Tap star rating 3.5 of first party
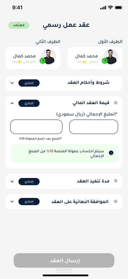 (x=82, y=62)
